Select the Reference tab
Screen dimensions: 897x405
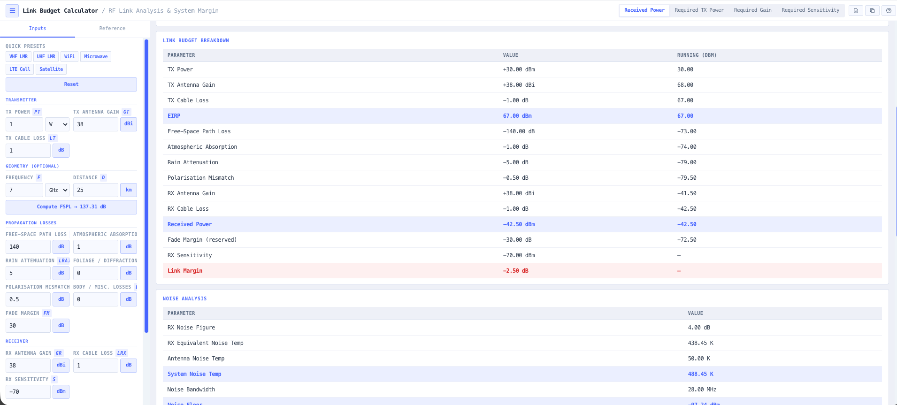(x=112, y=29)
